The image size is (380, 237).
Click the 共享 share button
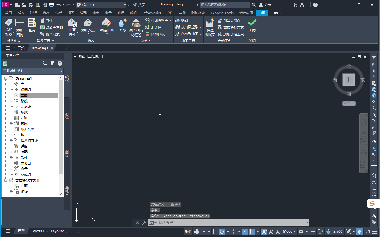coord(139,5)
